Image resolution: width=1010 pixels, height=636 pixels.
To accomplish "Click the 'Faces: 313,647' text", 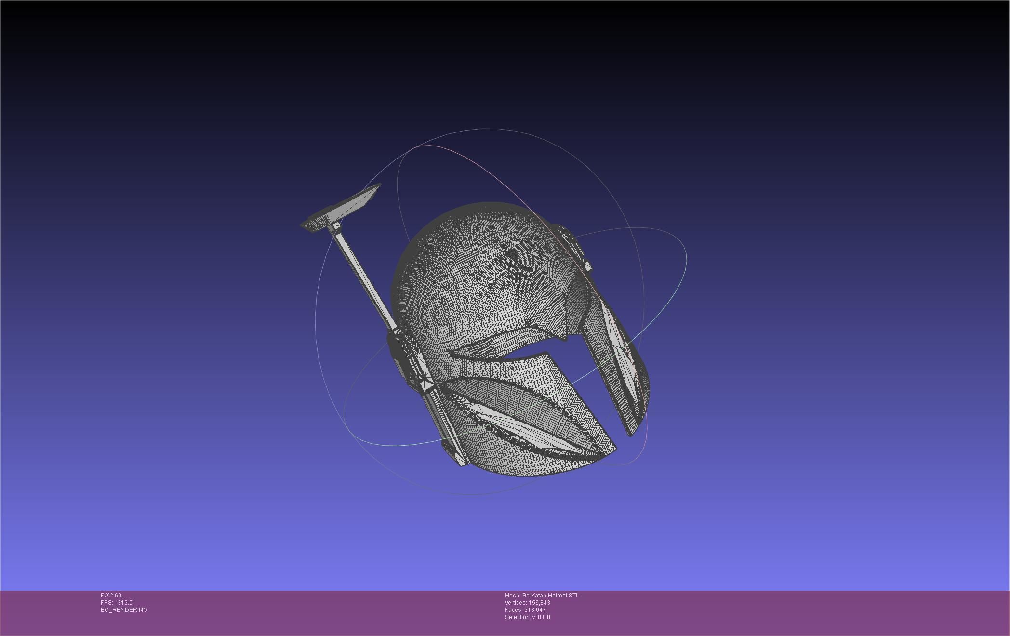I will (x=525, y=610).
